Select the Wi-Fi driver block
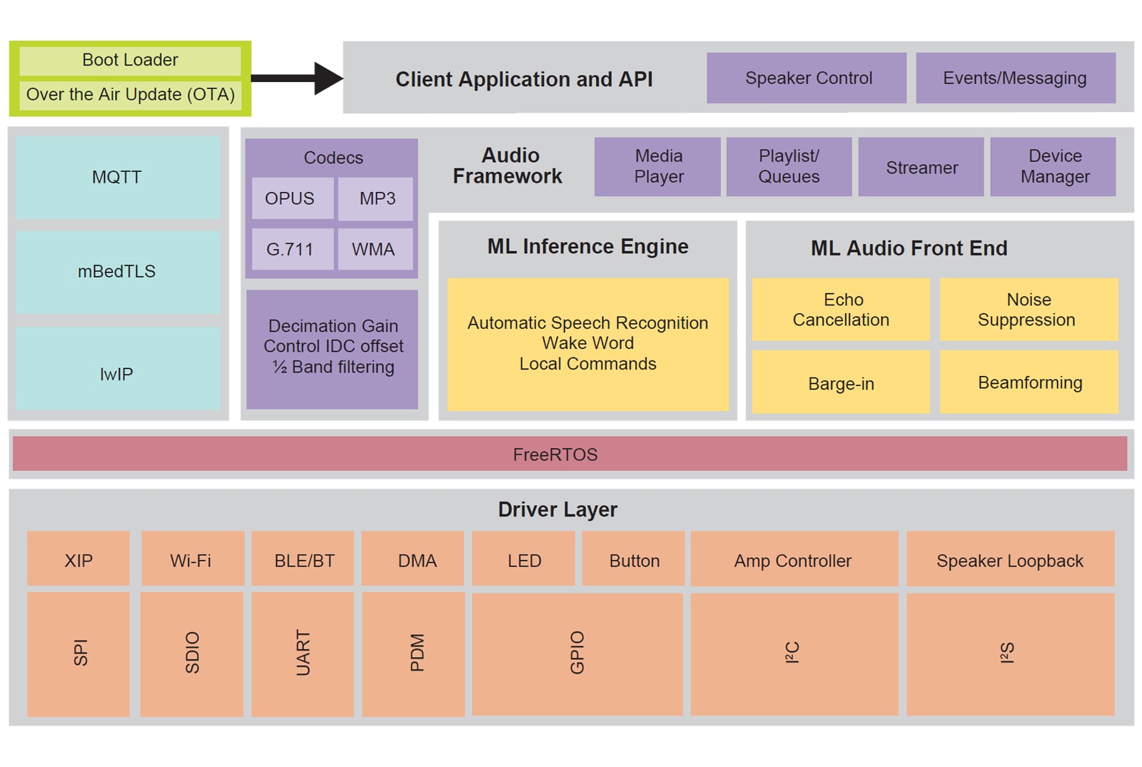The width and height of the screenshot is (1142, 767). (x=192, y=559)
